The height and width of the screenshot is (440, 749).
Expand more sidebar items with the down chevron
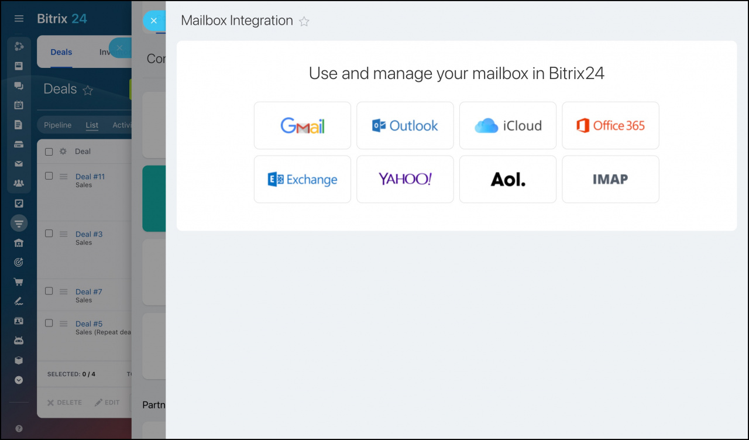[19, 380]
